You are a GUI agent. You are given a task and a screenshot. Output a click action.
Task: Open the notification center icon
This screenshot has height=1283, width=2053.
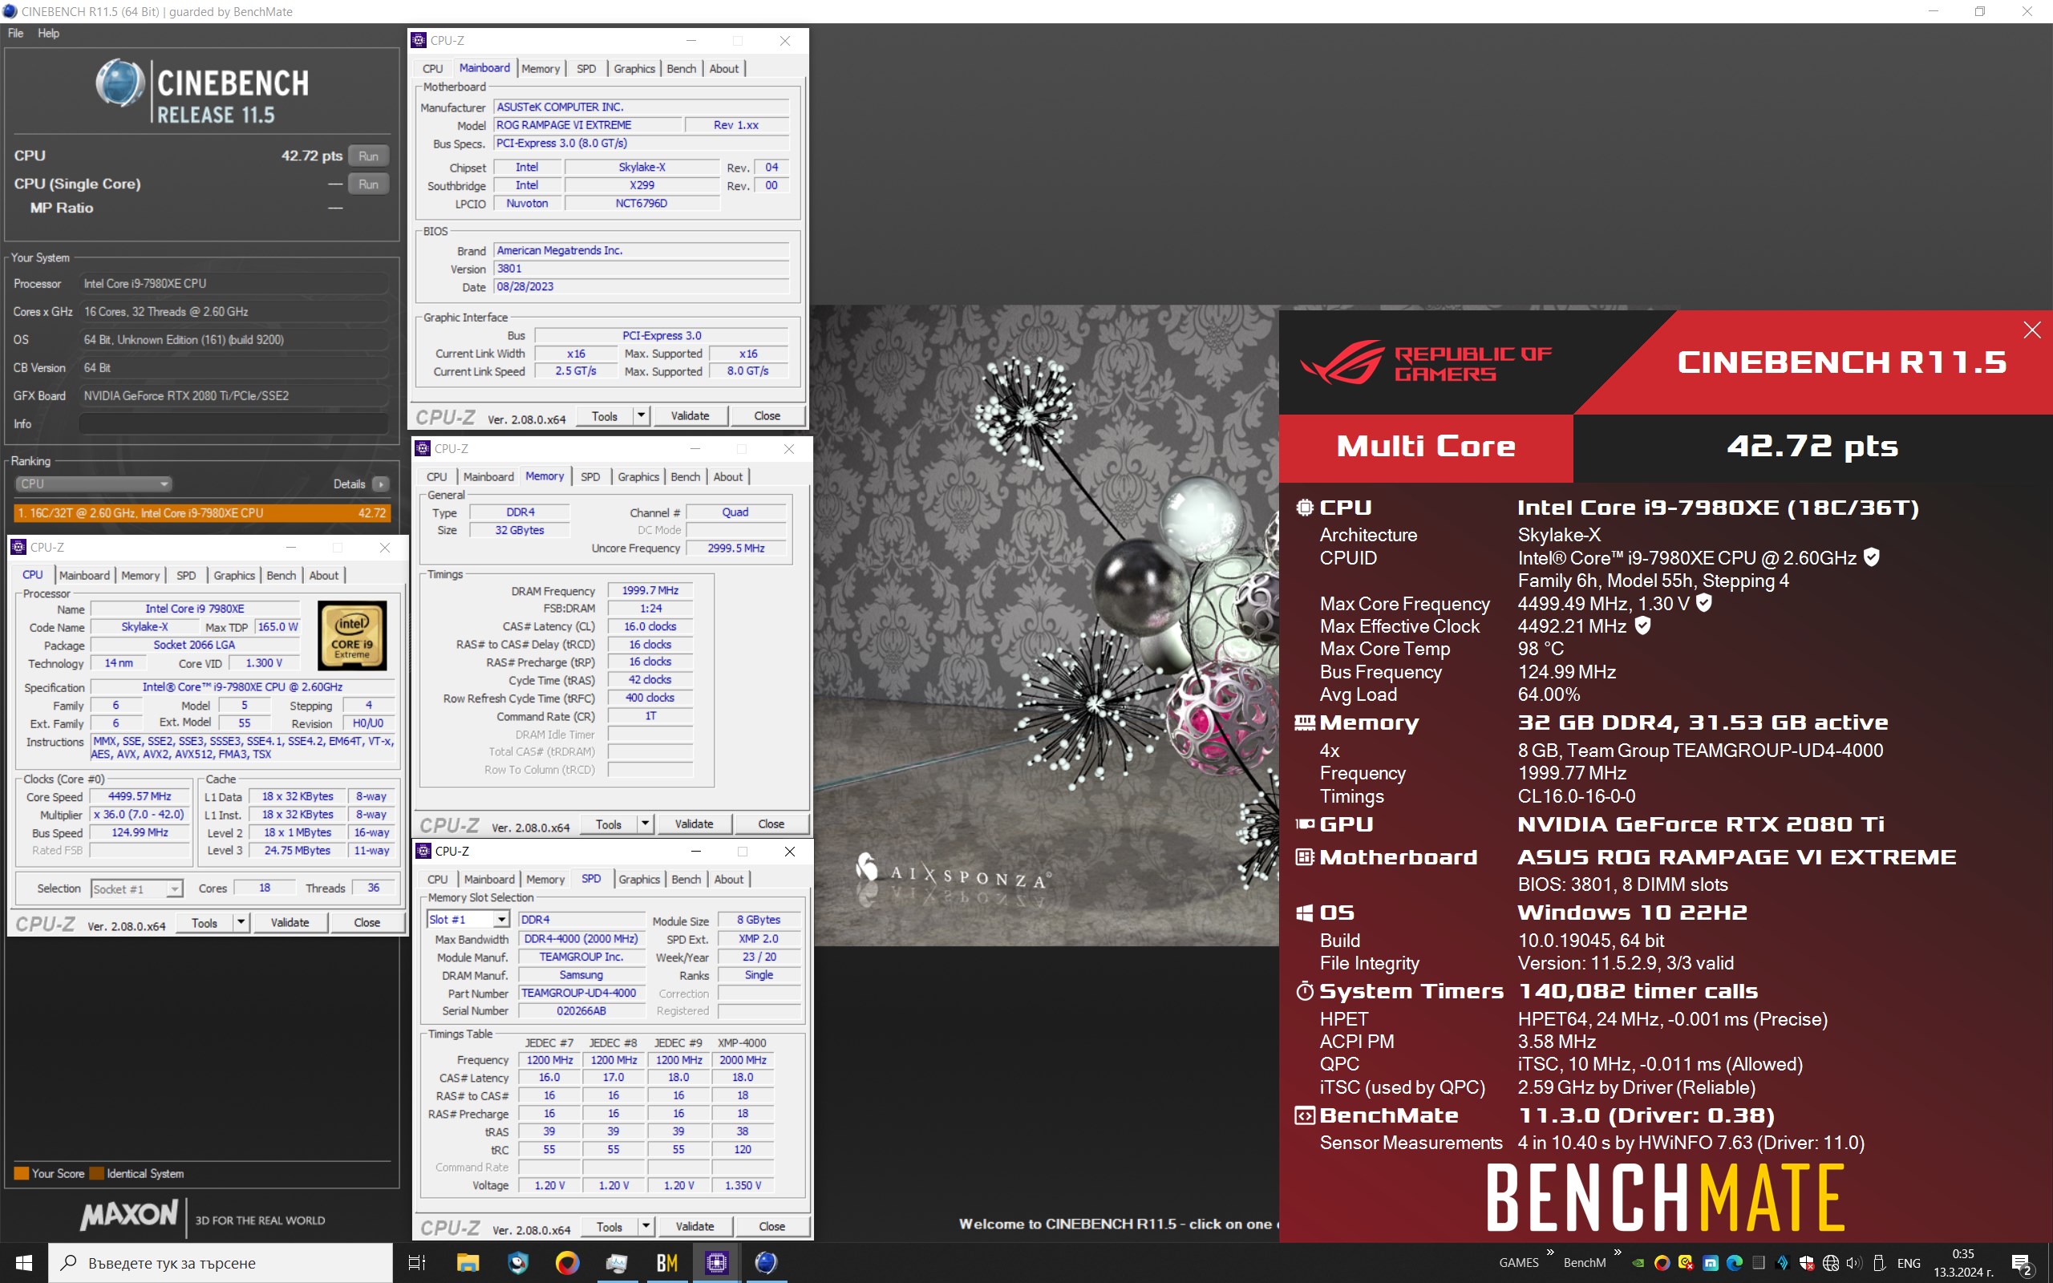[2022, 1264]
